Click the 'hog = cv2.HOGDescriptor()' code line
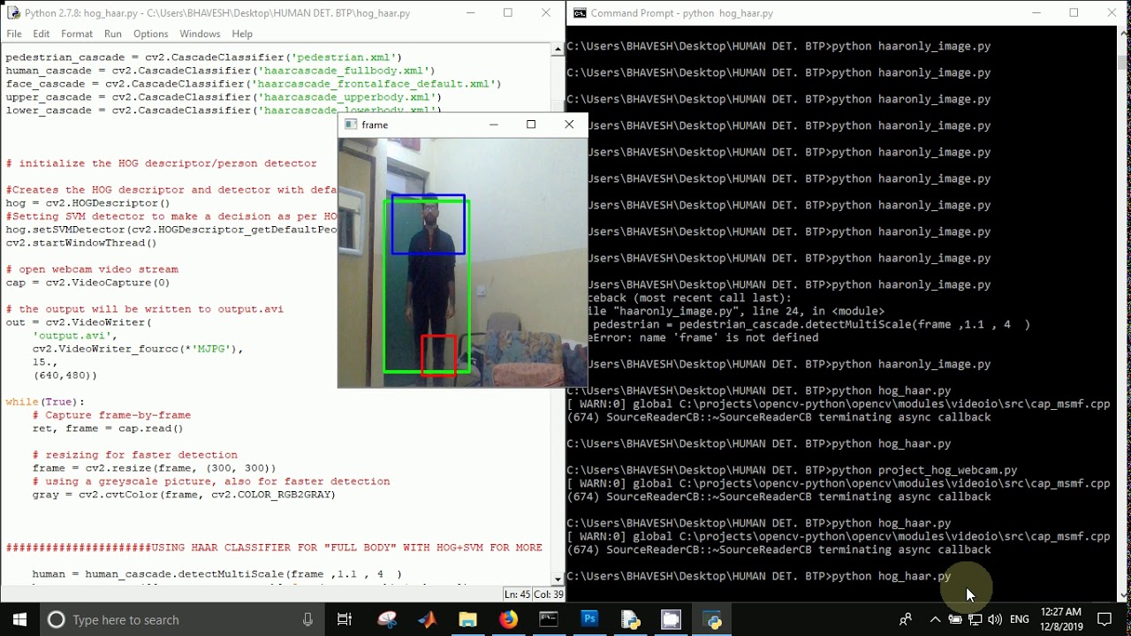Viewport: 1131px width, 636px height. tap(87, 203)
